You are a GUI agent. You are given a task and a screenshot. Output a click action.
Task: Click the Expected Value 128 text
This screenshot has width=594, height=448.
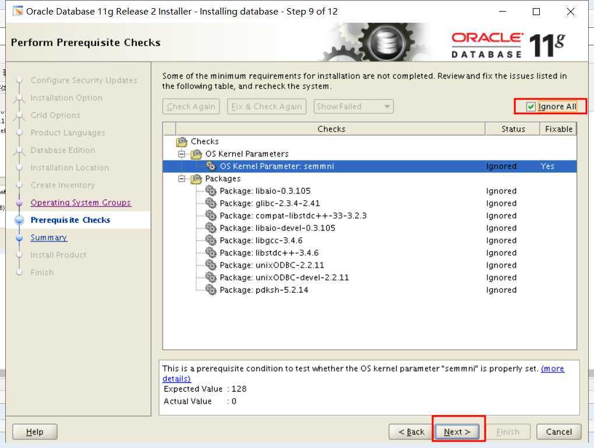[x=205, y=389]
